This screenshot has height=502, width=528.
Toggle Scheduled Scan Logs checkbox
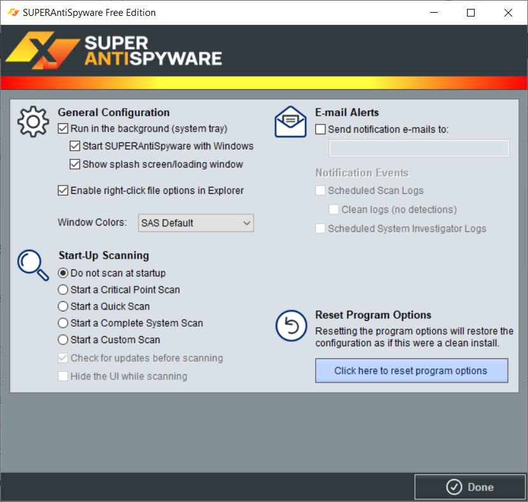coord(320,191)
